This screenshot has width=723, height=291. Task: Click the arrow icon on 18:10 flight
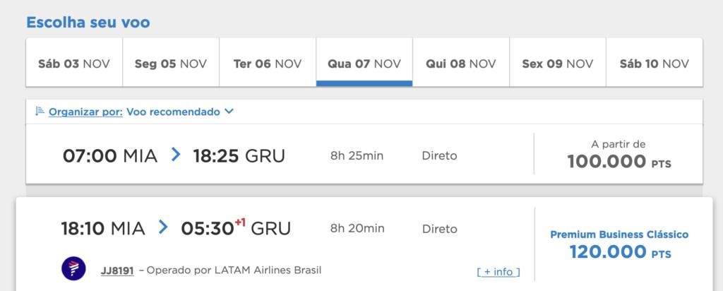(163, 227)
